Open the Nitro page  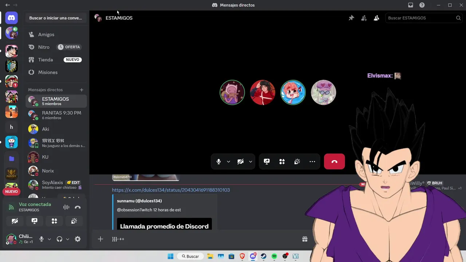tap(56, 47)
